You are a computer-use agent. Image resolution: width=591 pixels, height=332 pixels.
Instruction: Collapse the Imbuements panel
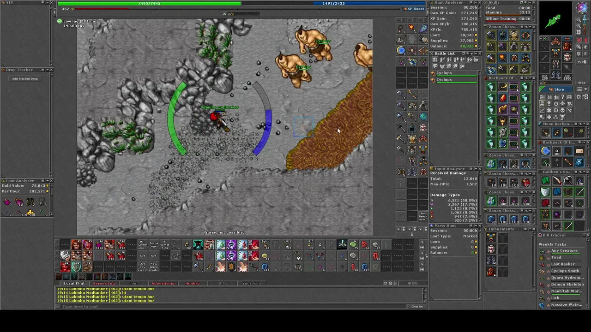(x=530, y=229)
